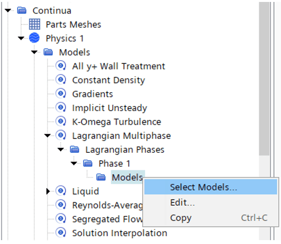
Task: Click the Ctrl+C shortcut text in menu
Action: coord(254,218)
